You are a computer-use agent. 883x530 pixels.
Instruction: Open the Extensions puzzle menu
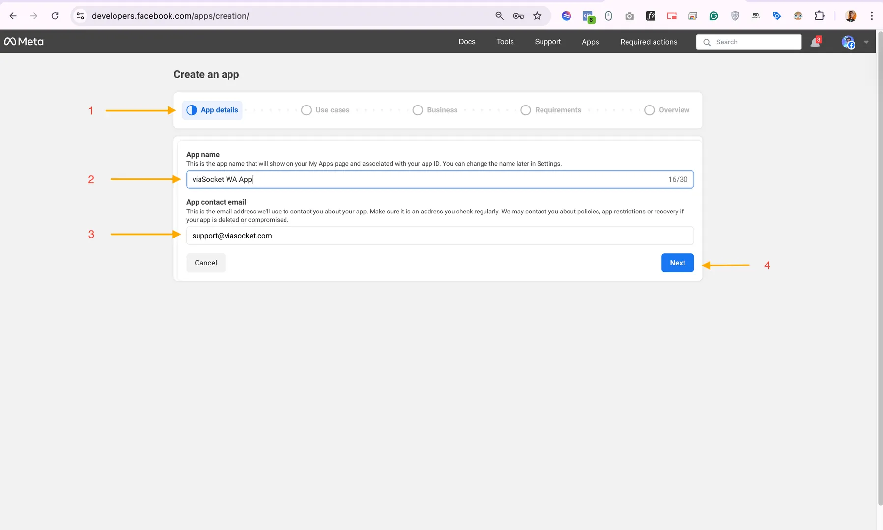coord(819,16)
